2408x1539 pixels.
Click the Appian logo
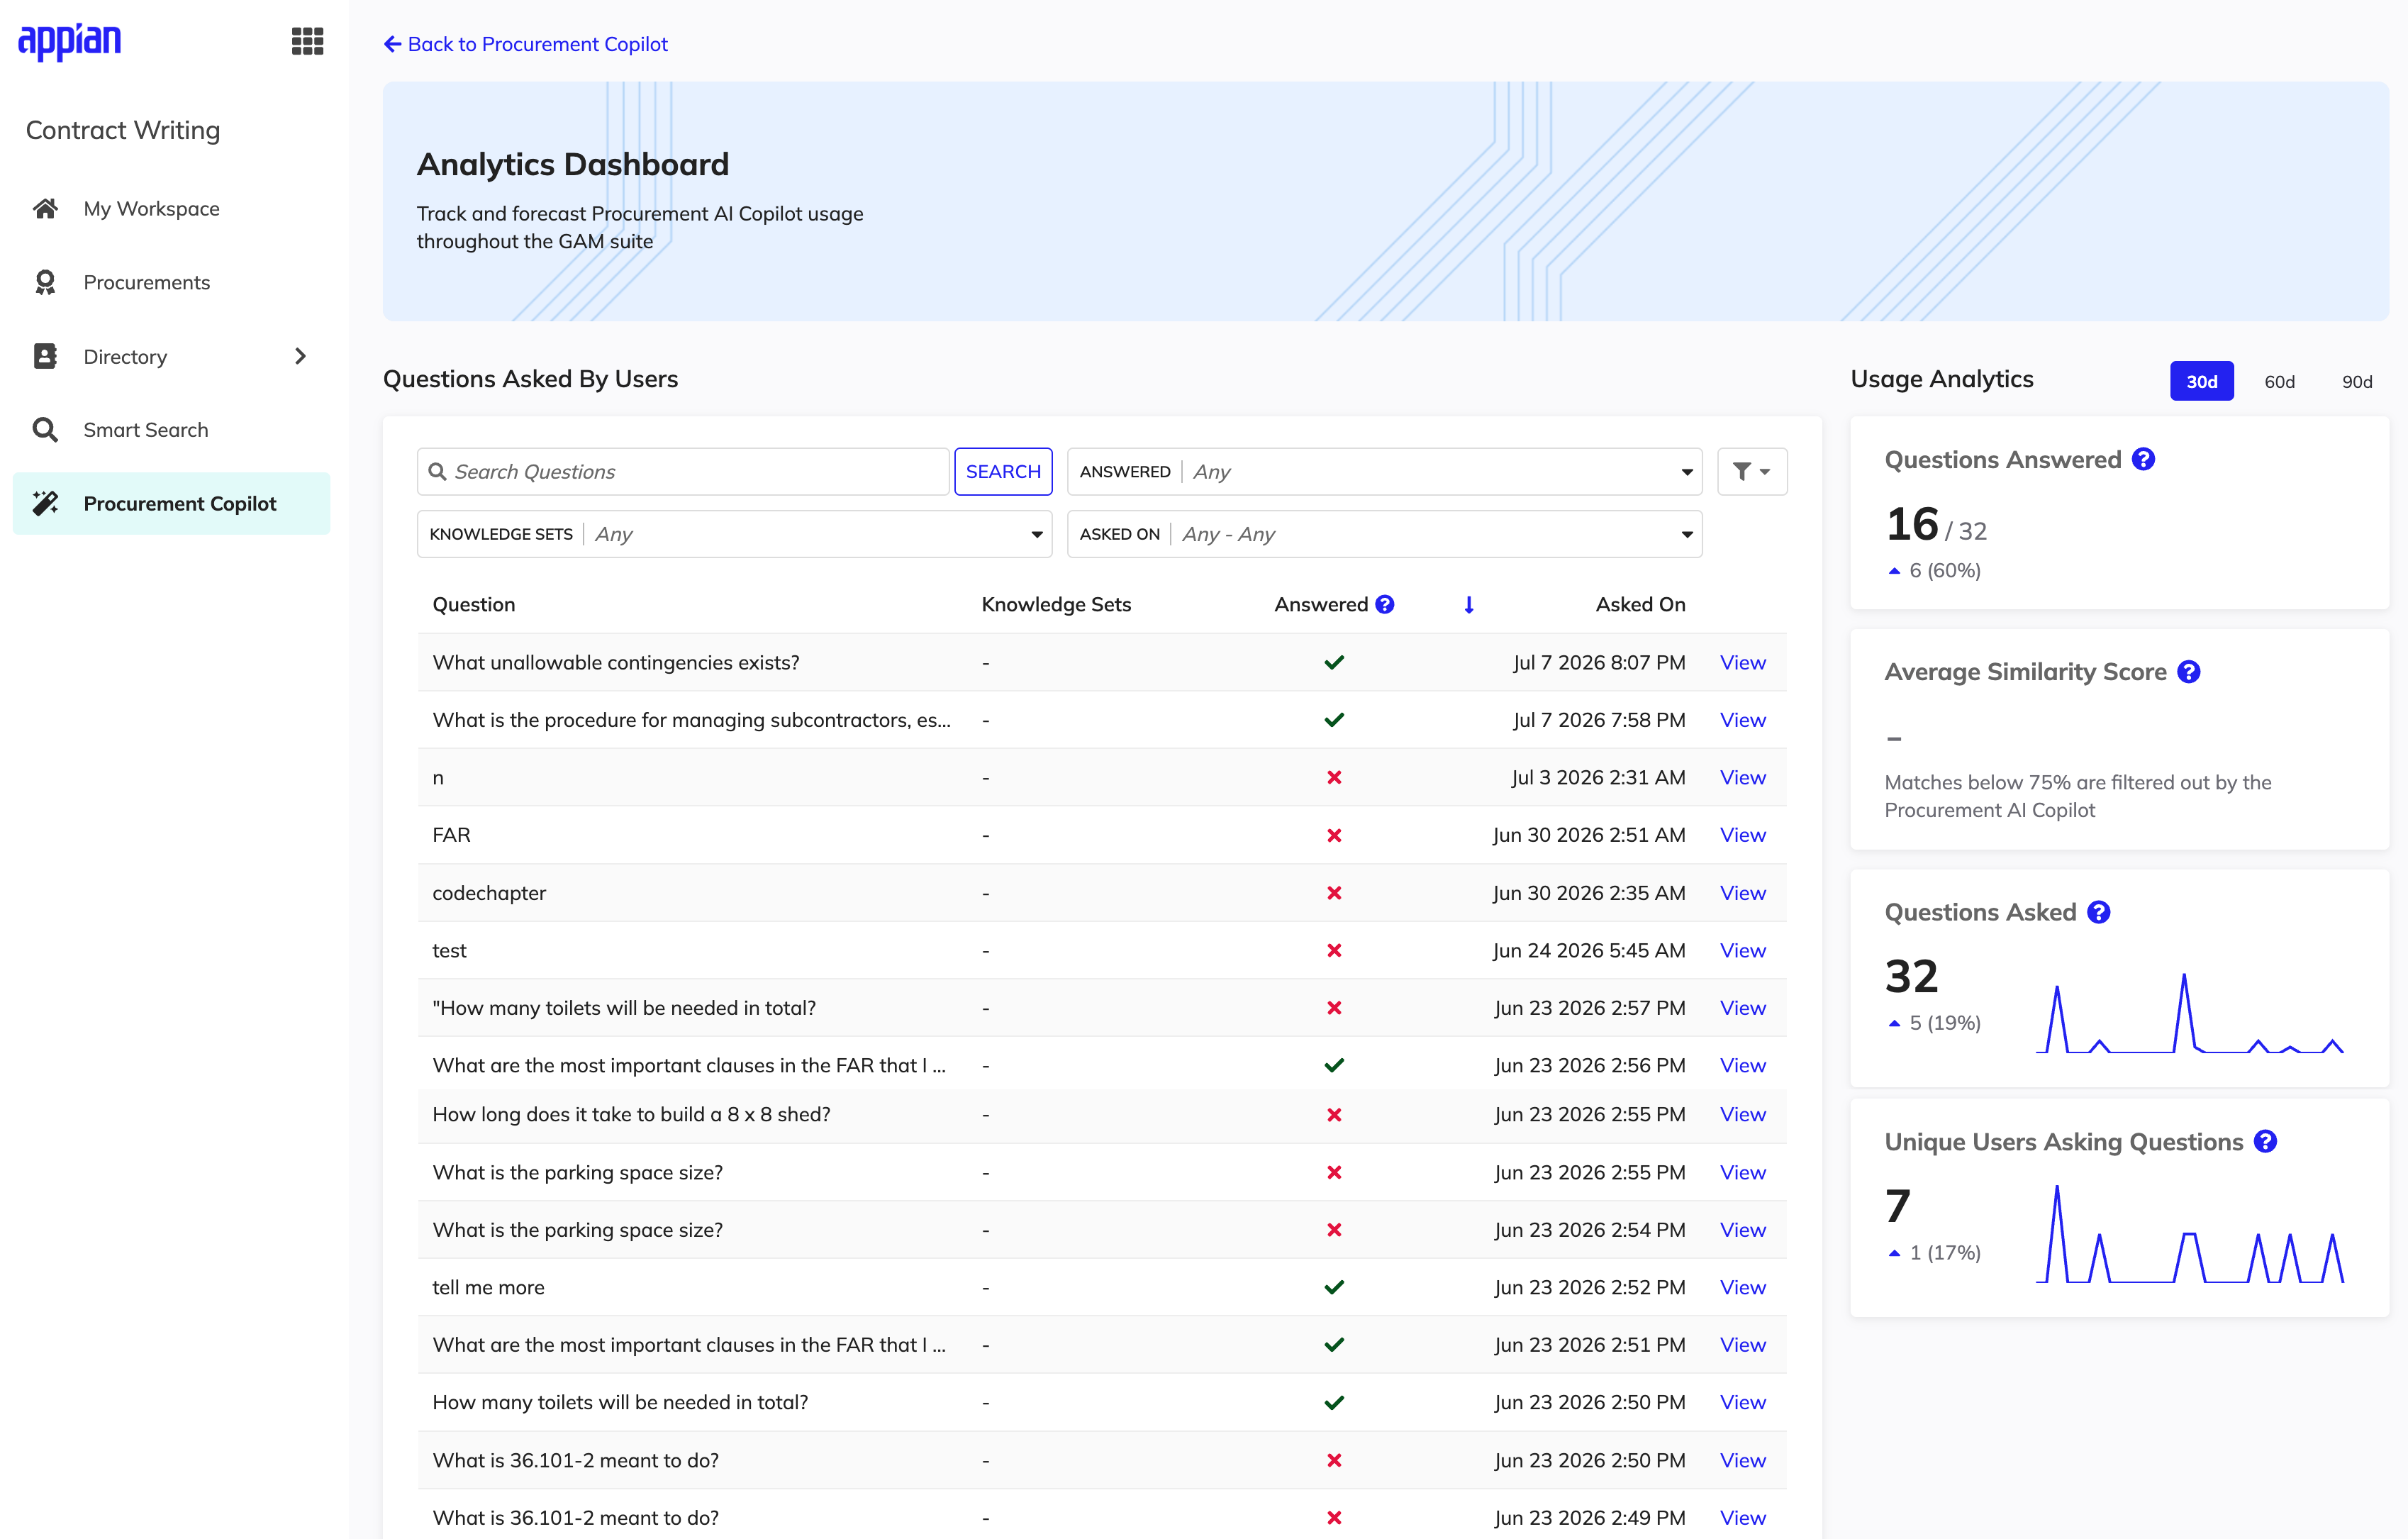70,41
